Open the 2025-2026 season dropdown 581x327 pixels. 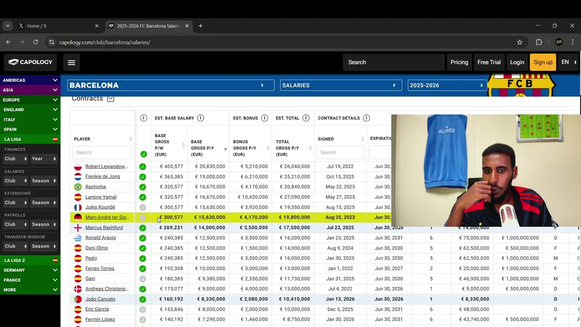click(x=447, y=85)
